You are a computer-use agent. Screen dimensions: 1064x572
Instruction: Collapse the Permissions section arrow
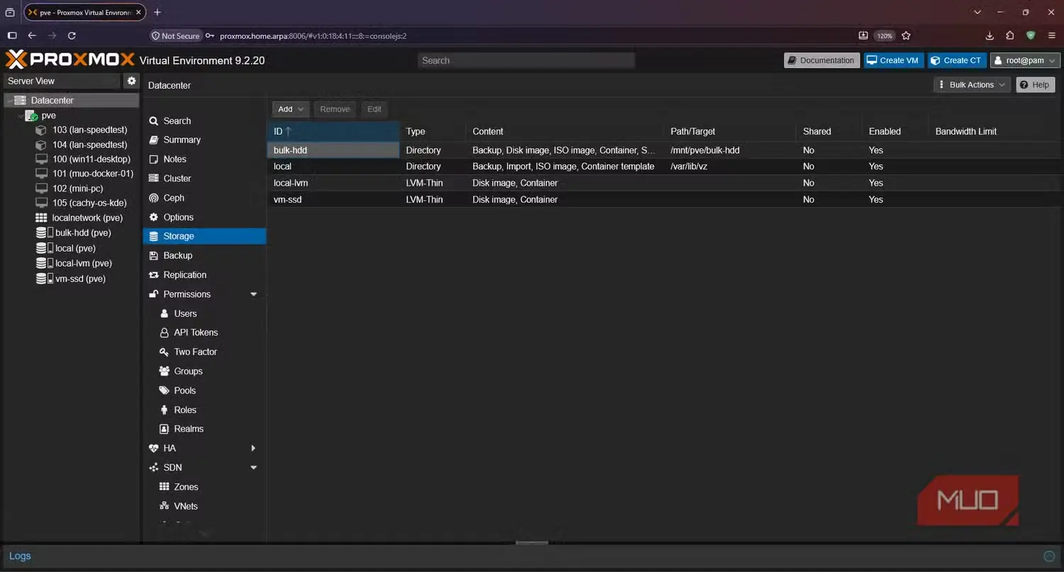point(253,294)
